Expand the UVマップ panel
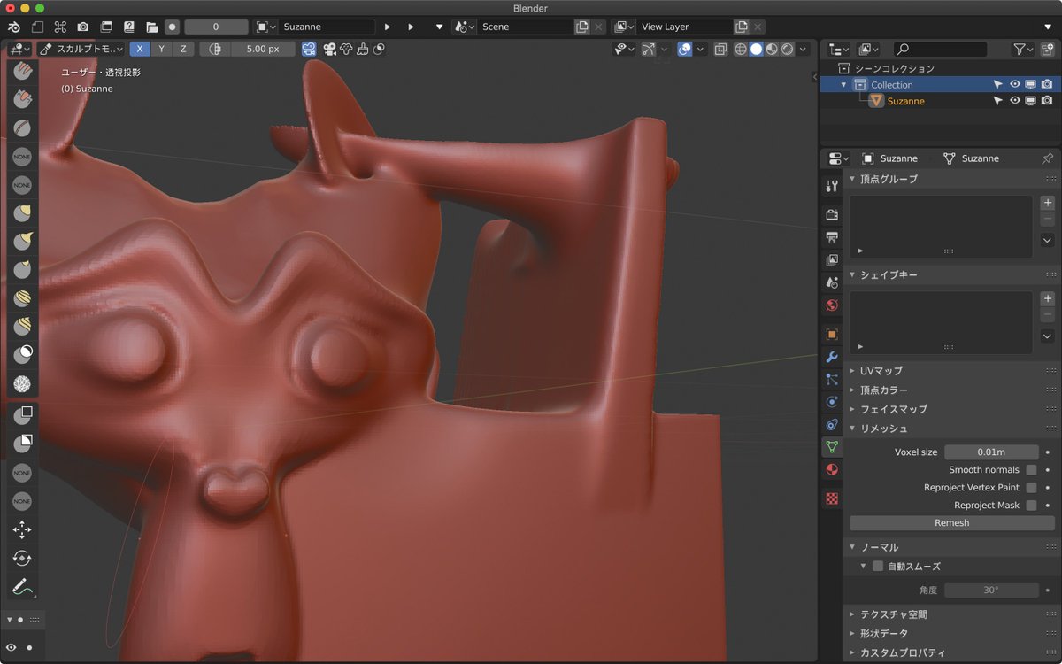Viewport: 1062px width, 664px height. click(852, 370)
